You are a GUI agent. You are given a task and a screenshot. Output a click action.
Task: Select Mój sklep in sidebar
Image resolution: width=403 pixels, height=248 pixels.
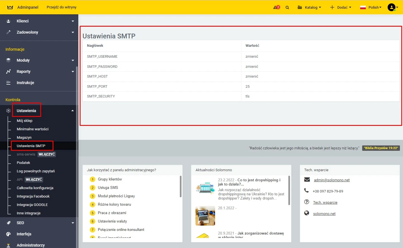[x=25, y=121]
